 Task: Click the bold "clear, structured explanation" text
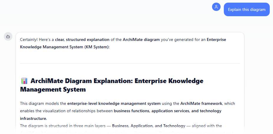point(82,39)
